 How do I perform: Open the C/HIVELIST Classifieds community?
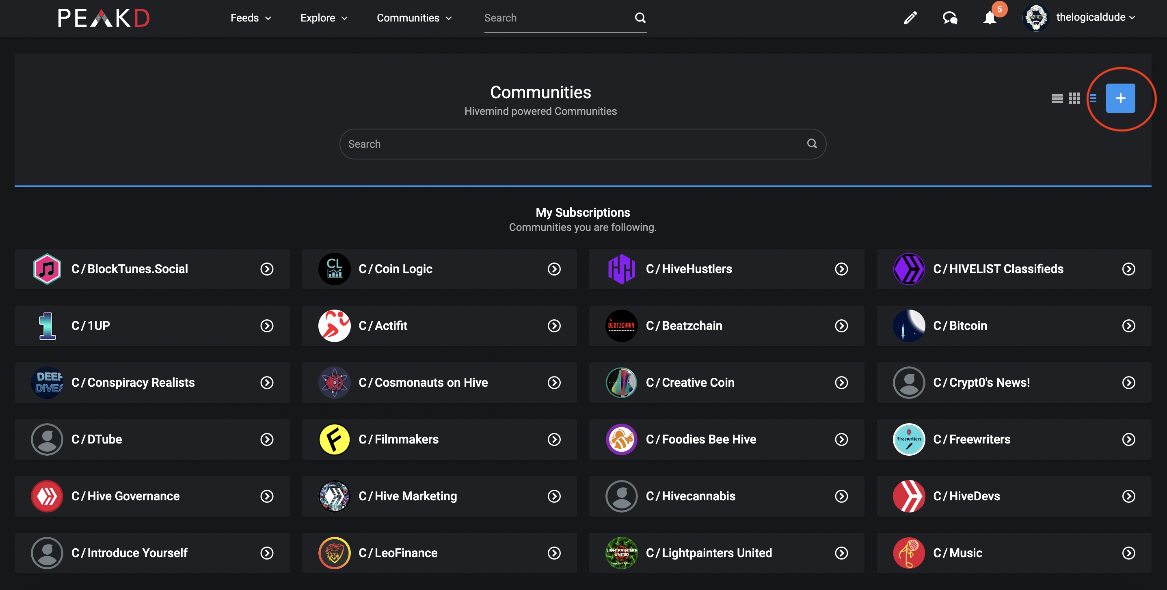click(1014, 269)
